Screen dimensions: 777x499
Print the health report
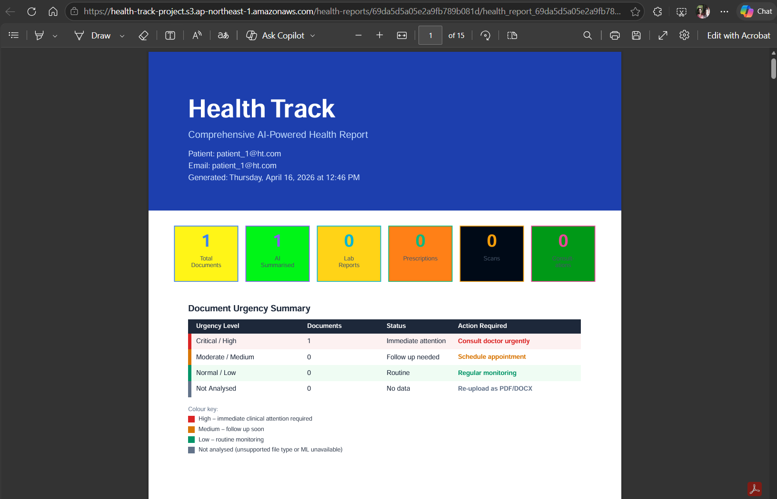click(x=615, y=35)
